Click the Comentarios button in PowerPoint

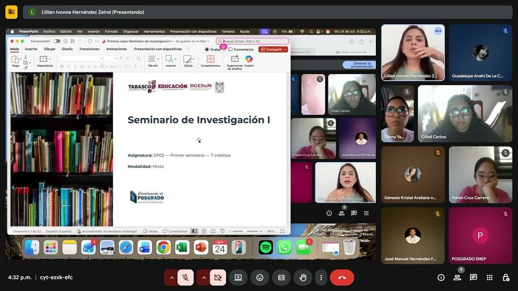(241, 49)
